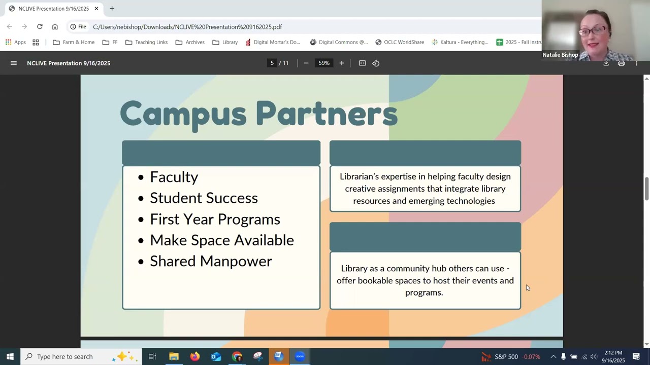Click the 59% zoom level field

point(324,63)
